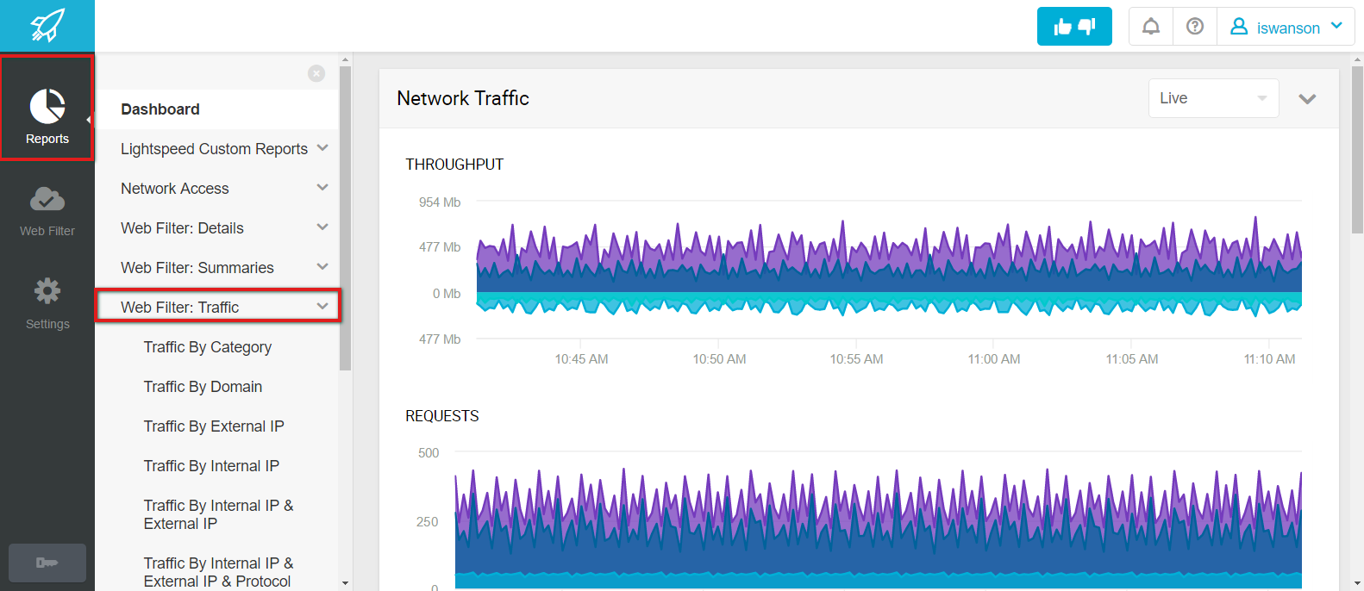Click the 250 requests axis label
Image resolution: width=1364 pixels, height=591 pixels.
428,522
